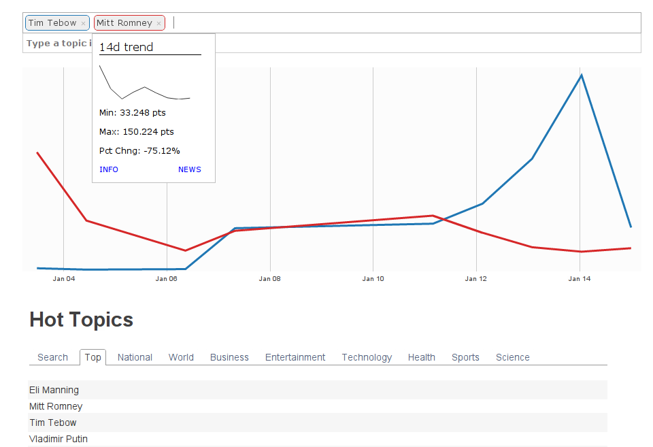Click the 'Type a topic' hint text
Viewport: 653px width, 447px height.
(x=58, y=44)
